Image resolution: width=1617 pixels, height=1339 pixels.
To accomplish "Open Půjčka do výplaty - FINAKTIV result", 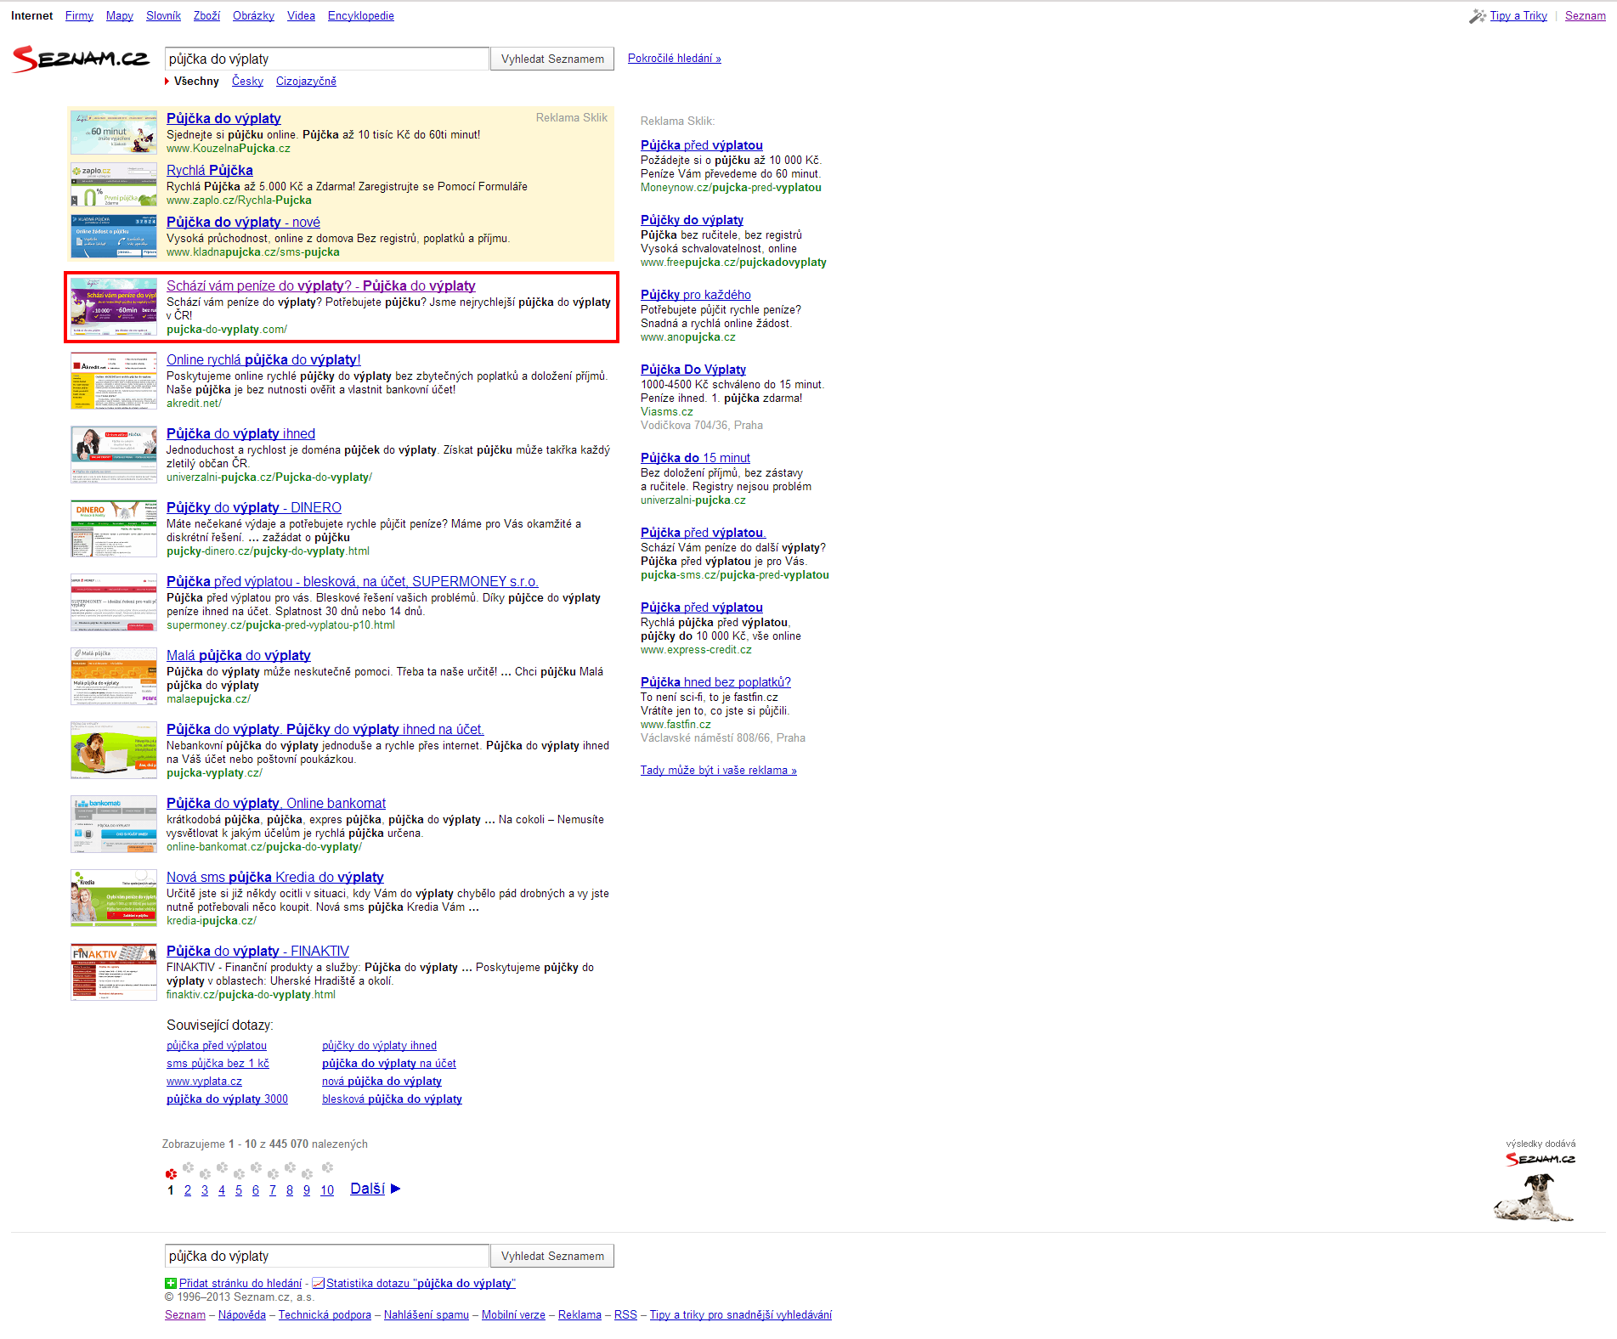I will [x=257, y=952].
